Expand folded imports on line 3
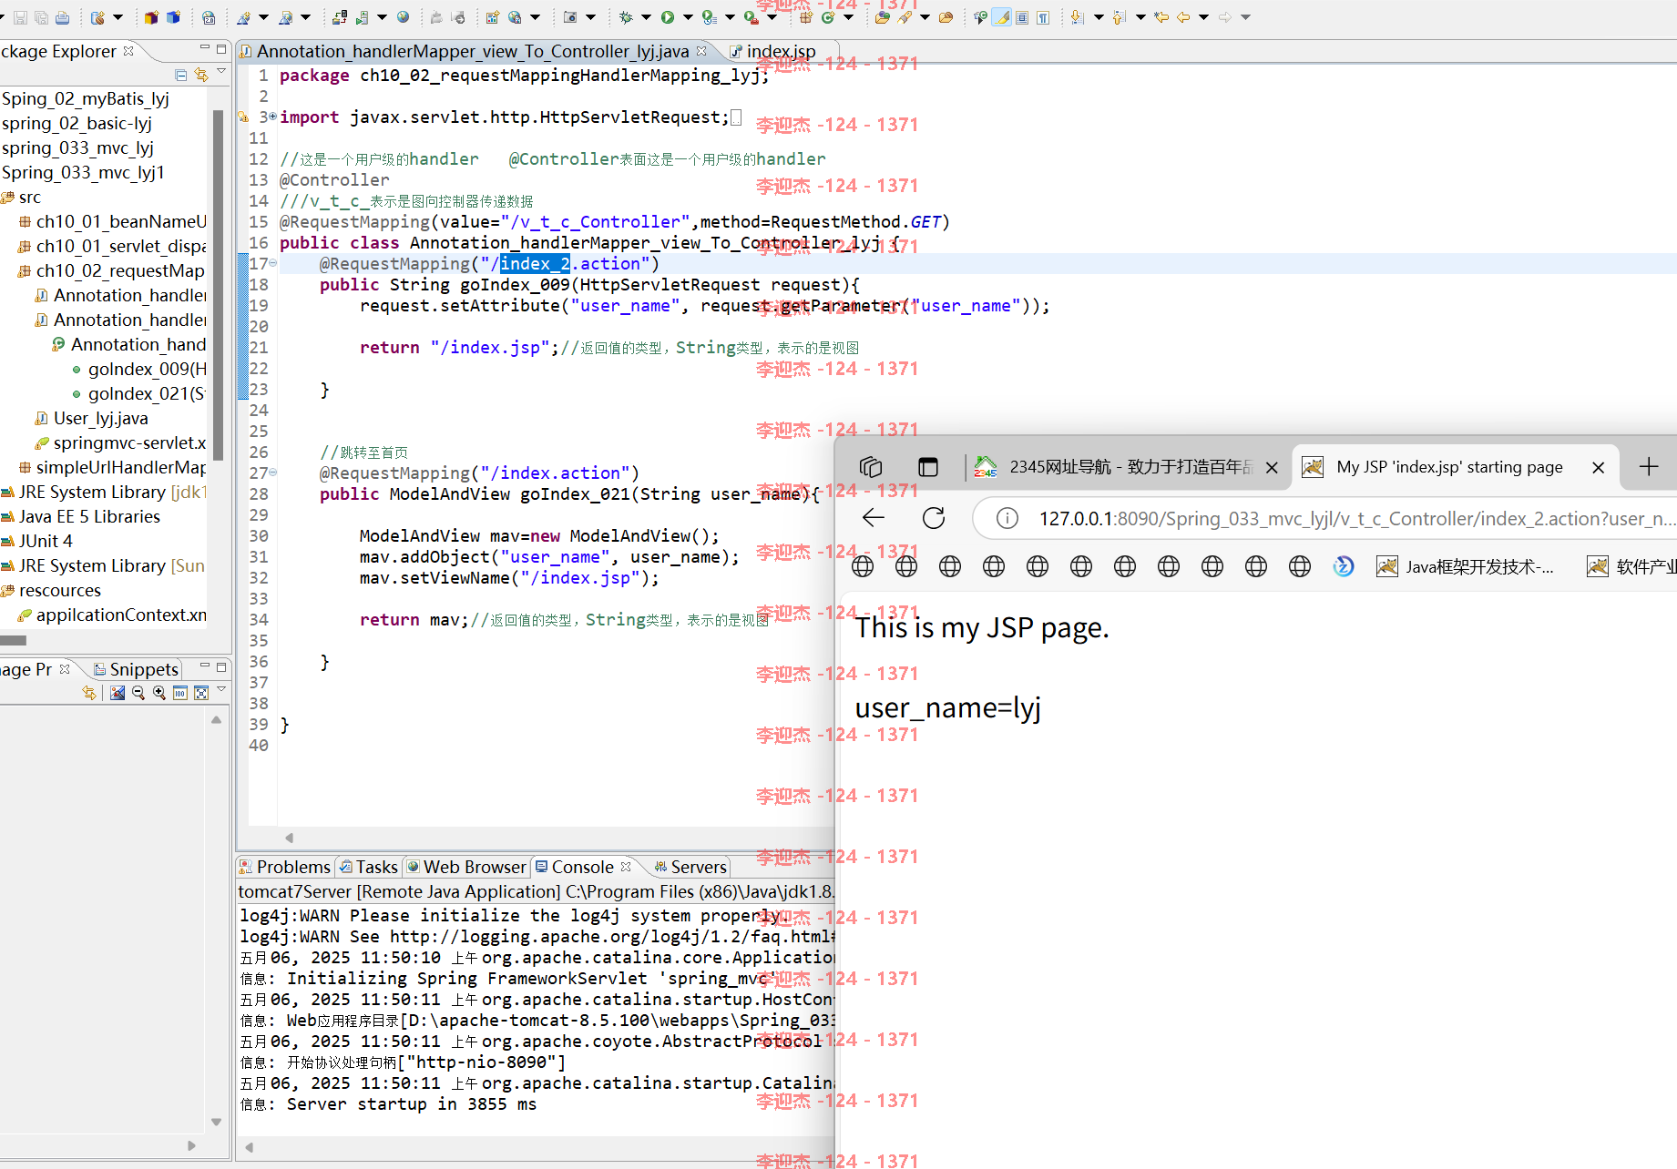Viewport: 1677px width, 1169px height. [272, 117]
